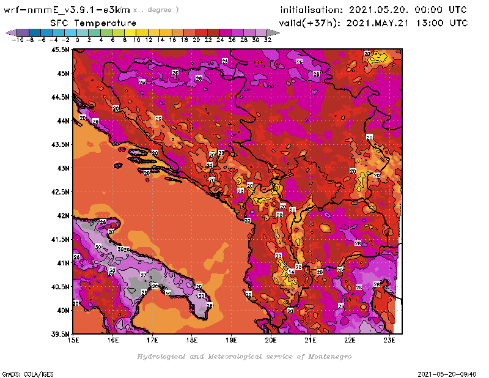Click the 17E longitude label
489x378 pixels.
(x=152, y=340)
